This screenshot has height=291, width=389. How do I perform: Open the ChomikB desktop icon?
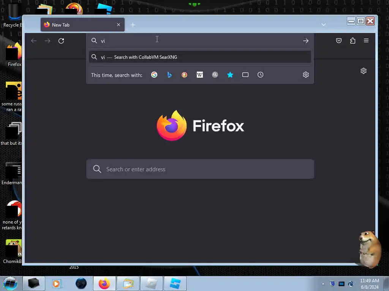[x=13, y=251]
